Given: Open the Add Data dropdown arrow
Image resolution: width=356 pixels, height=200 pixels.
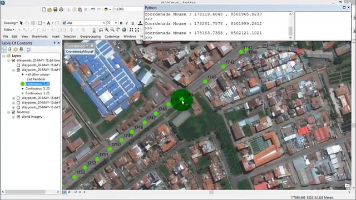Looking at the screenshot, I should coord(110,9).
